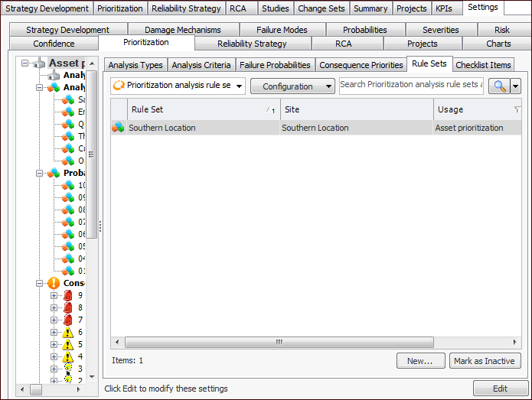This screenshot has width=532, height=400.
Task: Click the Mark as Inactive button
Action: pyautogui.click(x=485, y=361)
